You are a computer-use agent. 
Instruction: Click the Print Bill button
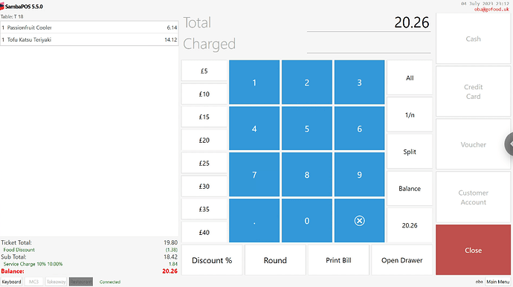[338, 260]
